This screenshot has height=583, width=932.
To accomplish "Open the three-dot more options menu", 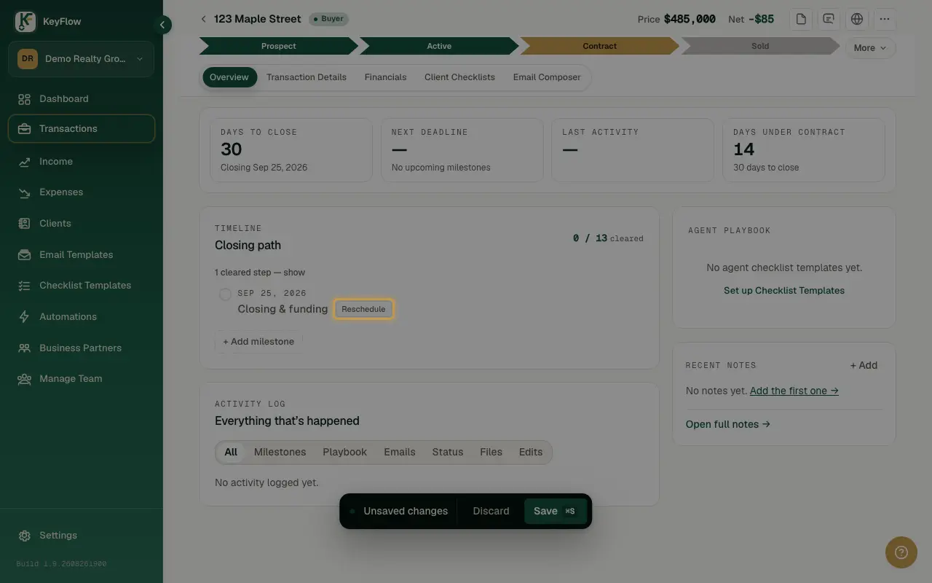I will click(x=885, y=19).
